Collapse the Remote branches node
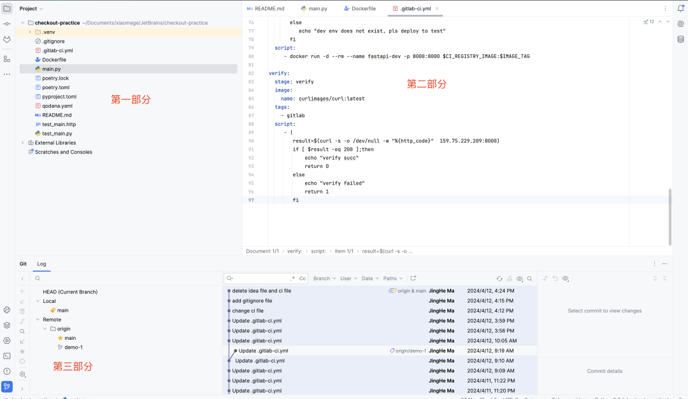688x399 pixels. pos(38,319)
